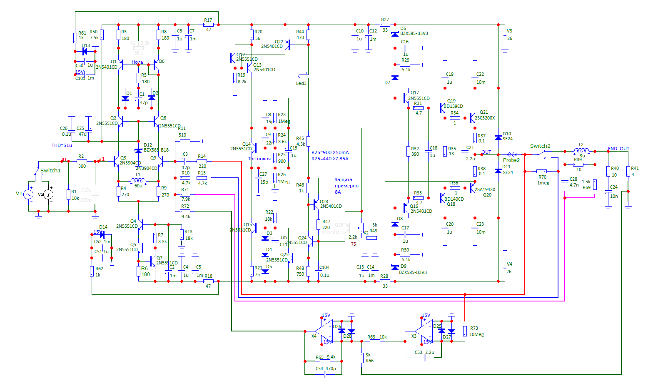Select the R49 3k resistor

[371, 238]
